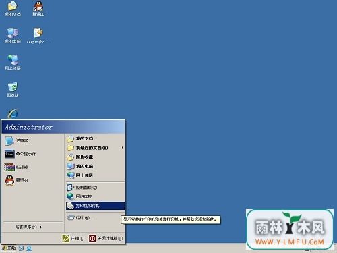
Task: Select the deepinbo... desktop file icon
Action: point(38,36)
